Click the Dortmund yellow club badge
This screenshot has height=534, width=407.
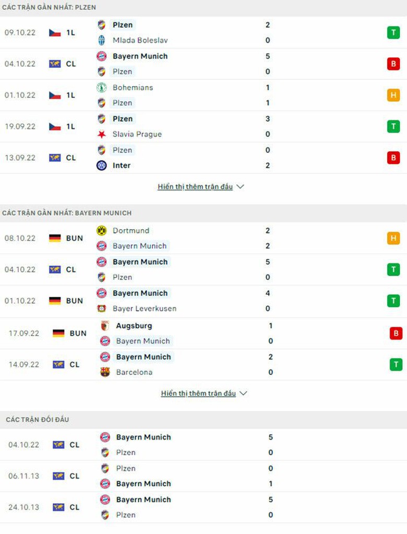(x=102, y=230)
